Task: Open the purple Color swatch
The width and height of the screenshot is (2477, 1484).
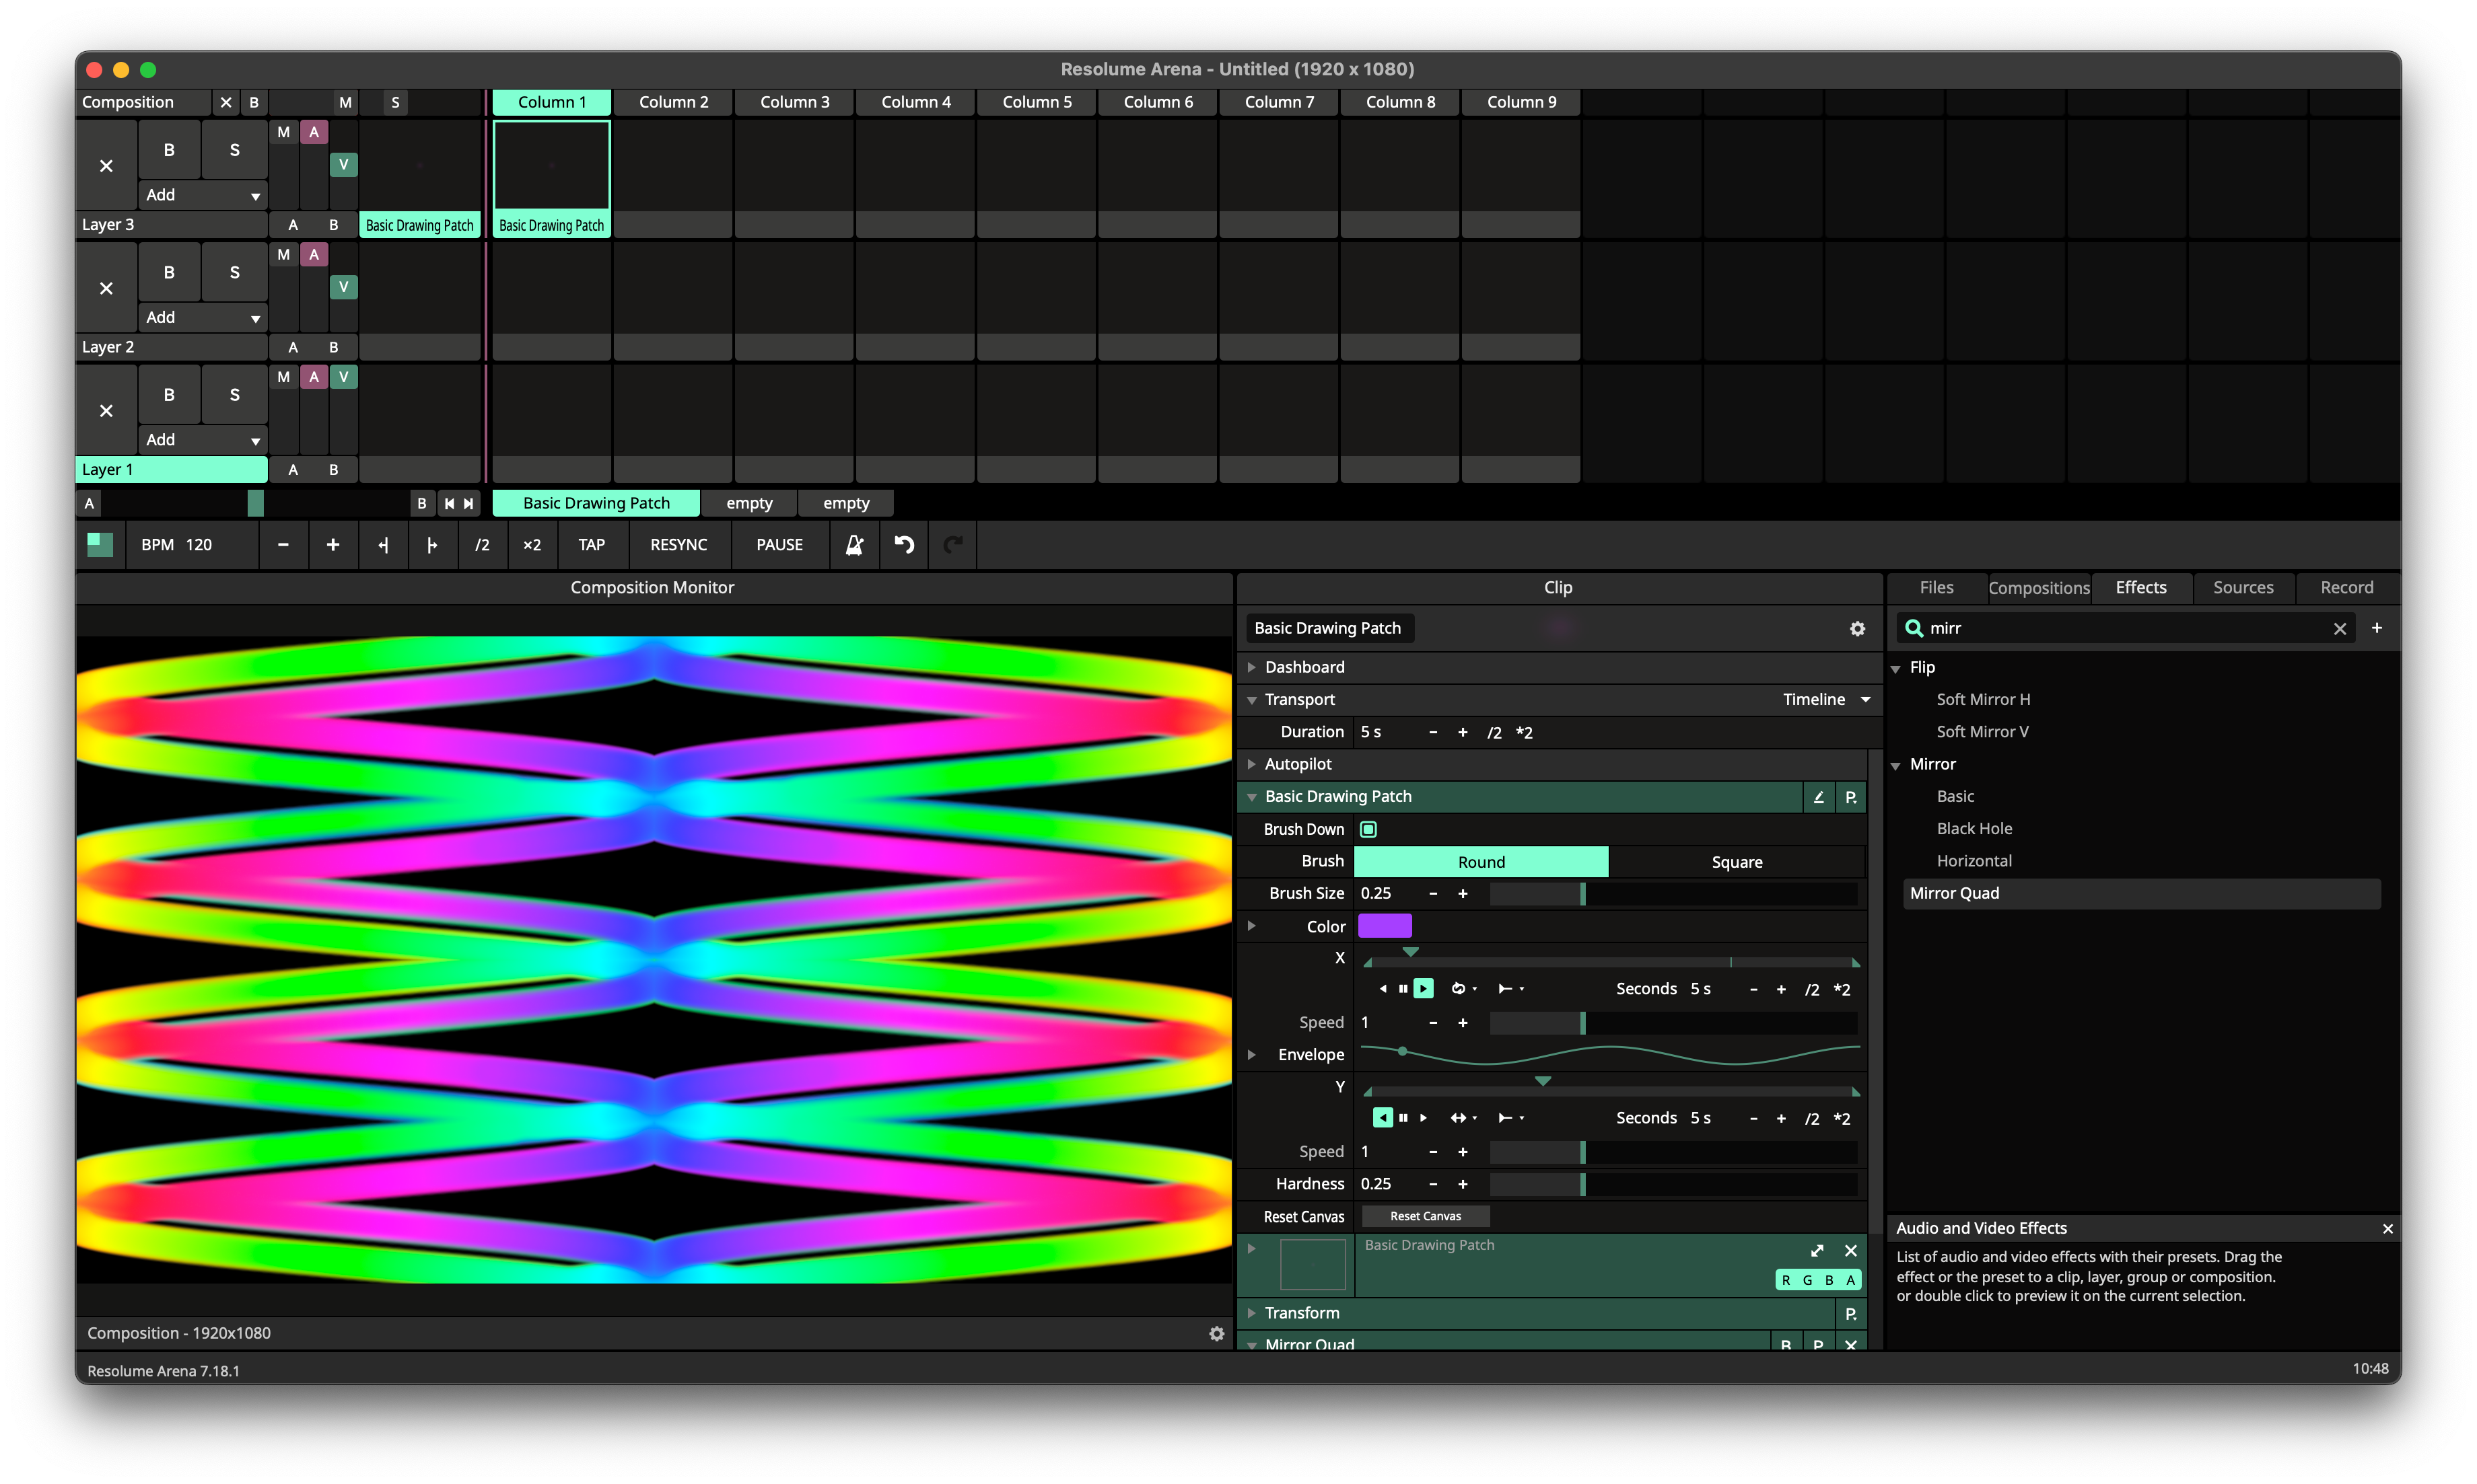Action: tap(1385, 925)
